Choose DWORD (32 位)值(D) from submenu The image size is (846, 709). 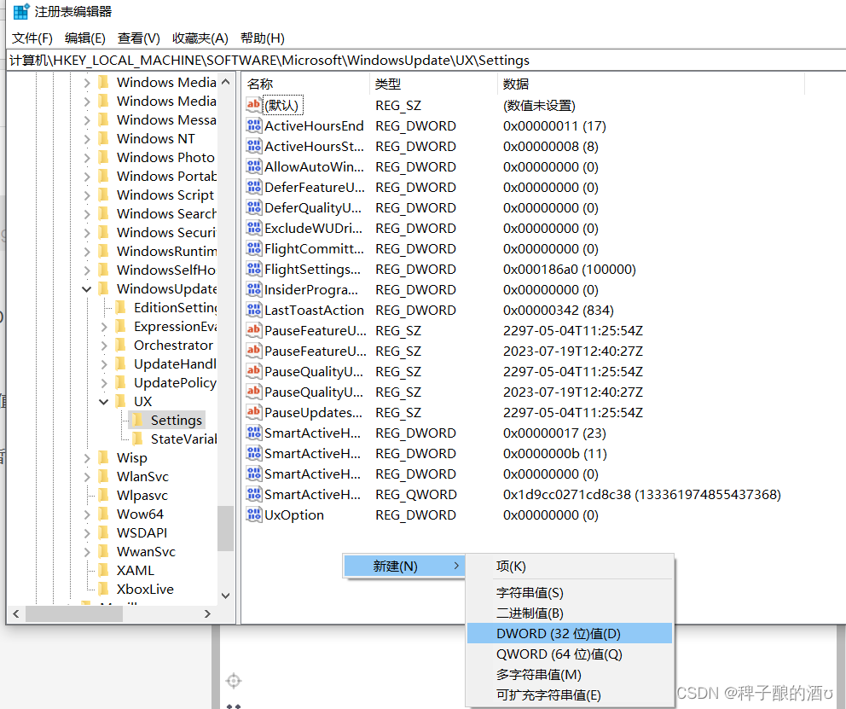[x=569, y=633]
